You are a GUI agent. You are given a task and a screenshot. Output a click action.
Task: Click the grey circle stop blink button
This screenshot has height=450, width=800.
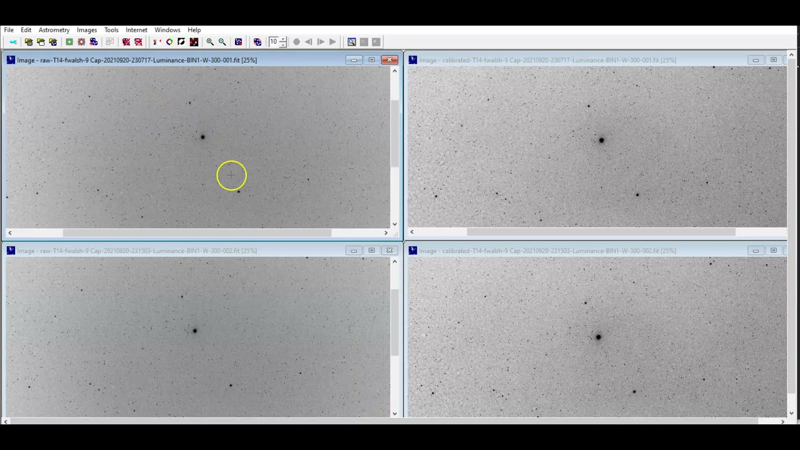[296, 42]
